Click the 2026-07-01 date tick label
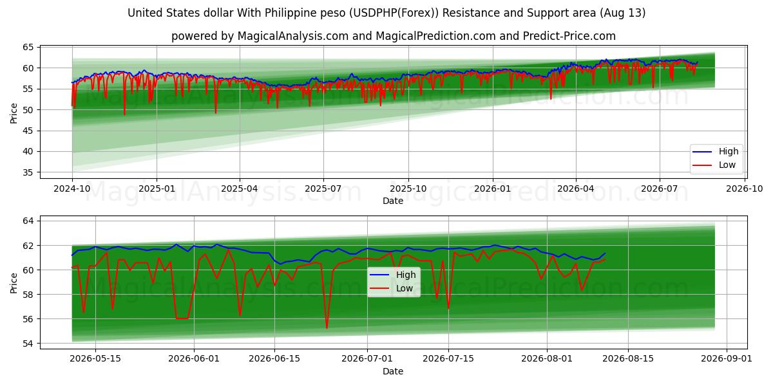 pyautogui.click(x=367, y=360)
